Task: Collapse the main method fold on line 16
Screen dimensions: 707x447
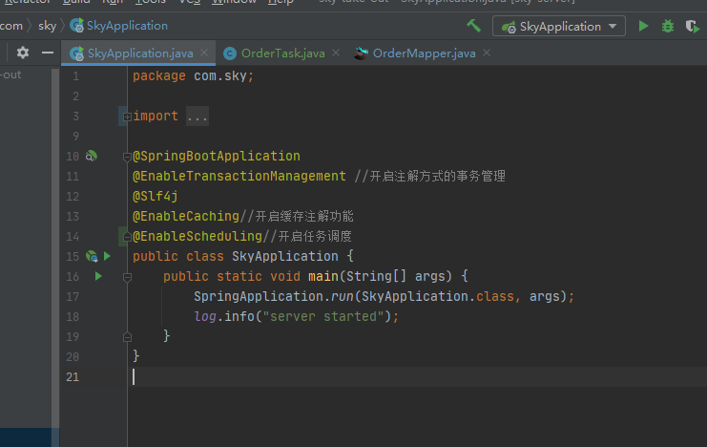Action: (127, 277)
